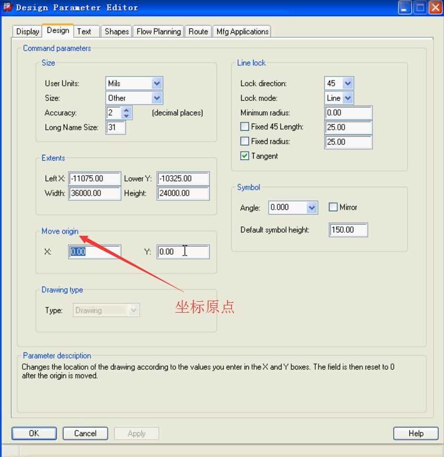Image resolution: width=444 pixels, height=457 pixels.
Task: Click the Fixed 45 Length value field
Action: tap(348, 128)
